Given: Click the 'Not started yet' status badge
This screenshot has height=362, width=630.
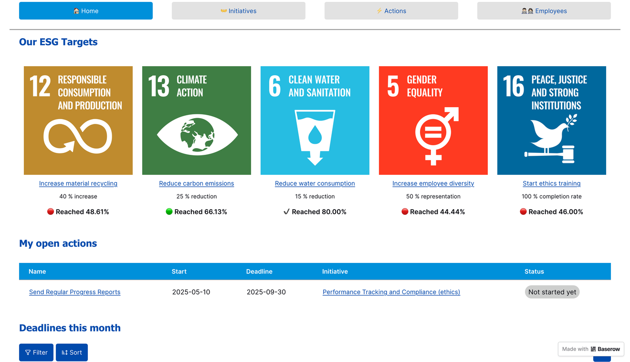Looking at the screenshot, I should 552,292.
